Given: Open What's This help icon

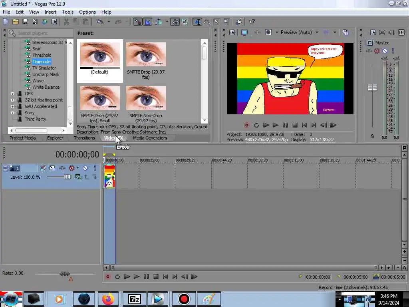Looking at the screenshot, I should click(252, 22).
